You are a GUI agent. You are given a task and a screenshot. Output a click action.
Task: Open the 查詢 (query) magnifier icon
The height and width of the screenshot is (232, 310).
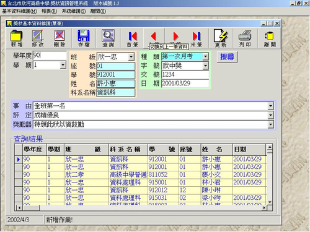pos(108,38)
